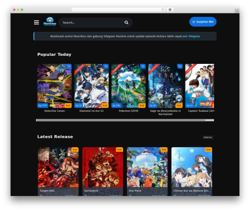The height and width of the screenshot is (211, 250).
Task: Click Sub badge on Tougen Anki
Action: point(75,150)
